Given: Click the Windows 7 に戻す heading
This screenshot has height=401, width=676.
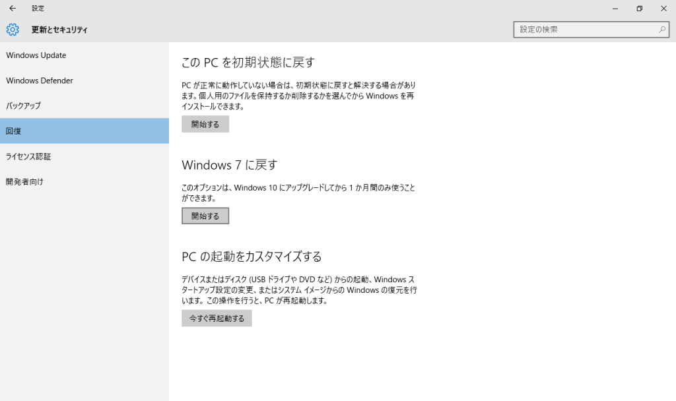Looking at the screenshot, I should [x=229, y=165].
